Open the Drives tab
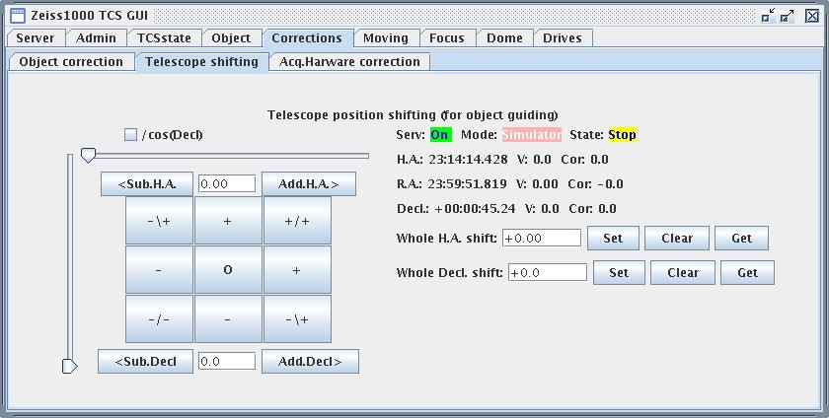 click(x=563, y=38)
